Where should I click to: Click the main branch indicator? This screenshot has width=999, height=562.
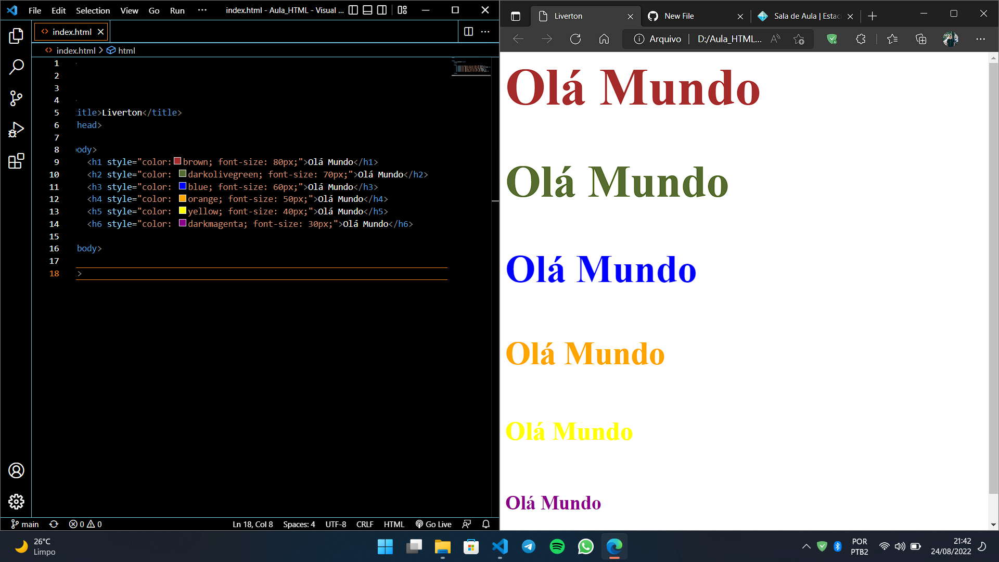pyautogui.click(x=24, y=524)
